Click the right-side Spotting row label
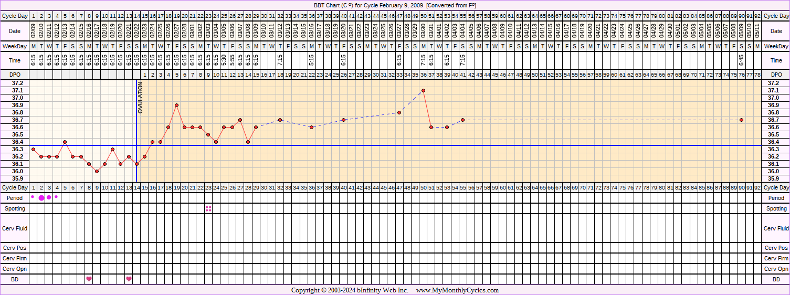Image resolution: width=790 pixels, height=295 pixels. click(x=776, y=208)
